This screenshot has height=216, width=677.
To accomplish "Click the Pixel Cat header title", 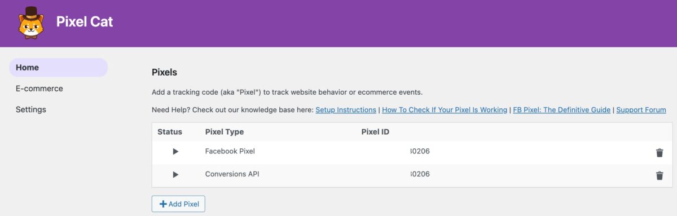I will click(x=85, y=22).
